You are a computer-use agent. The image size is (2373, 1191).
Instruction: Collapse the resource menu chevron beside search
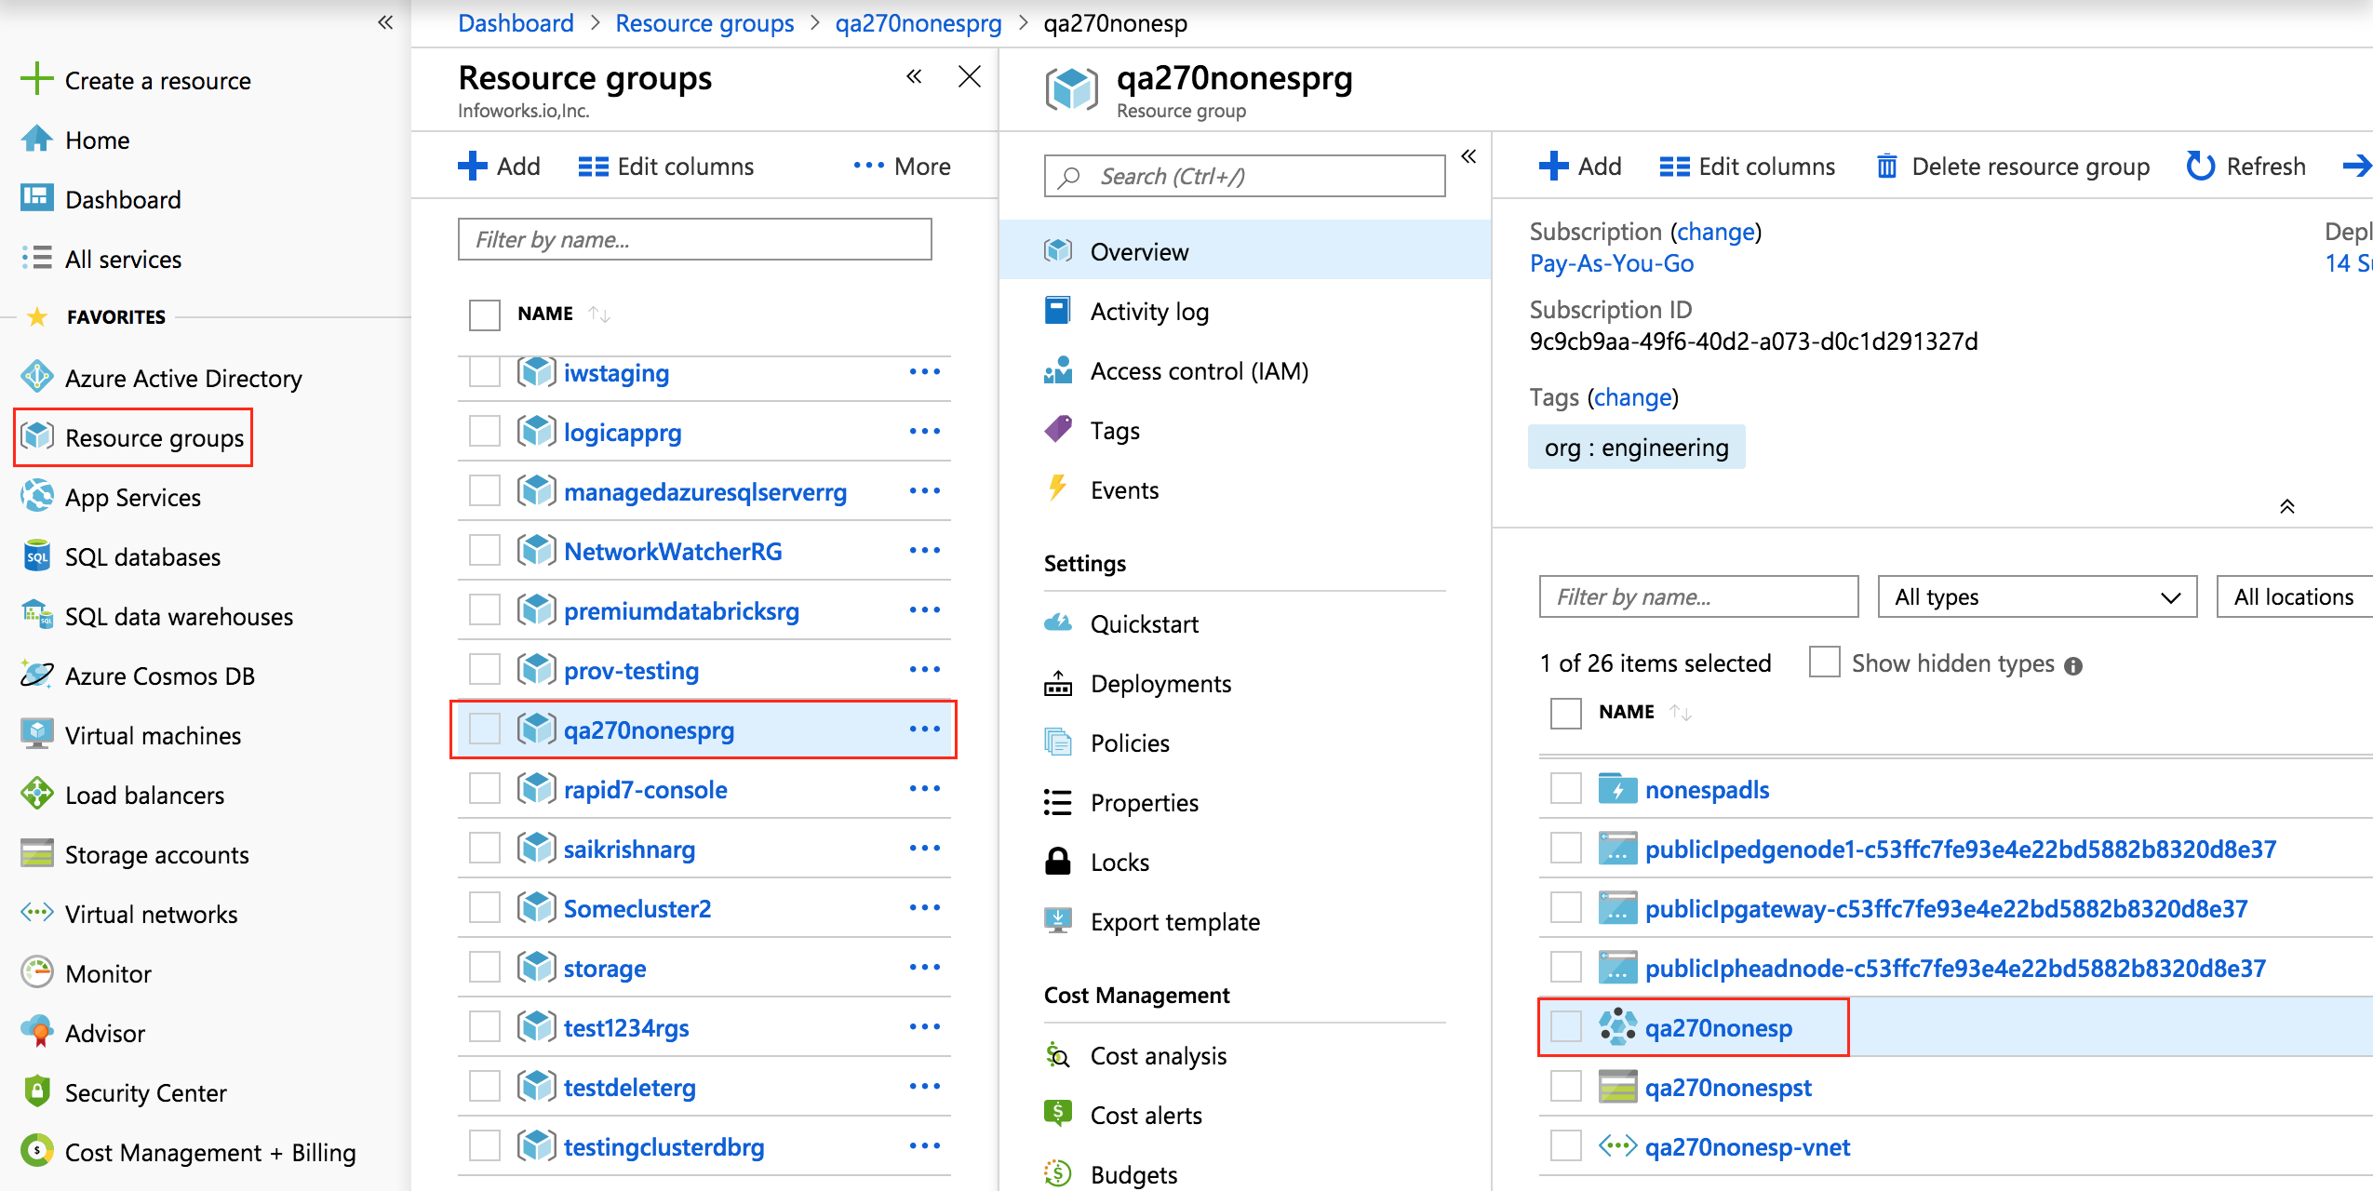[1468, 156]
